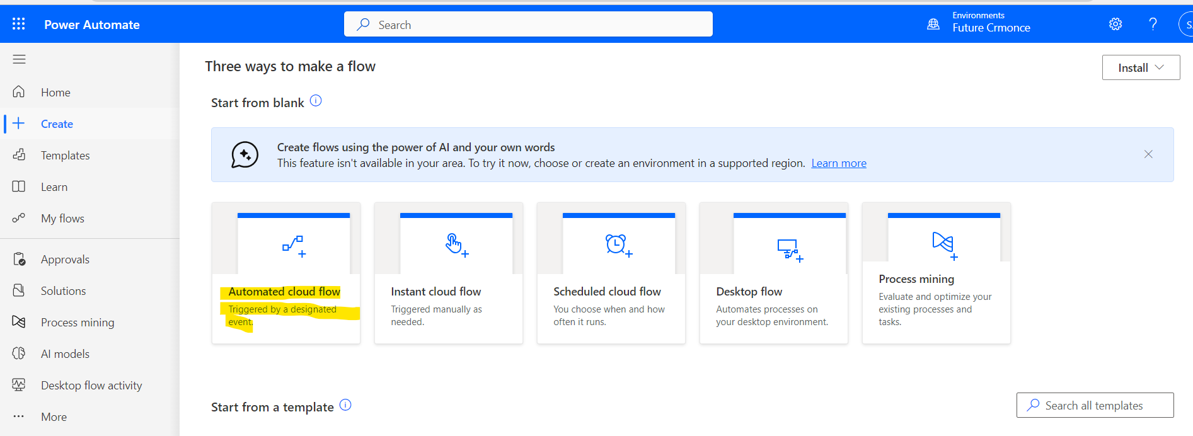Click the Process mining card icon
The height and width of the screenshot is (436, 1193).
coord(945,246)
